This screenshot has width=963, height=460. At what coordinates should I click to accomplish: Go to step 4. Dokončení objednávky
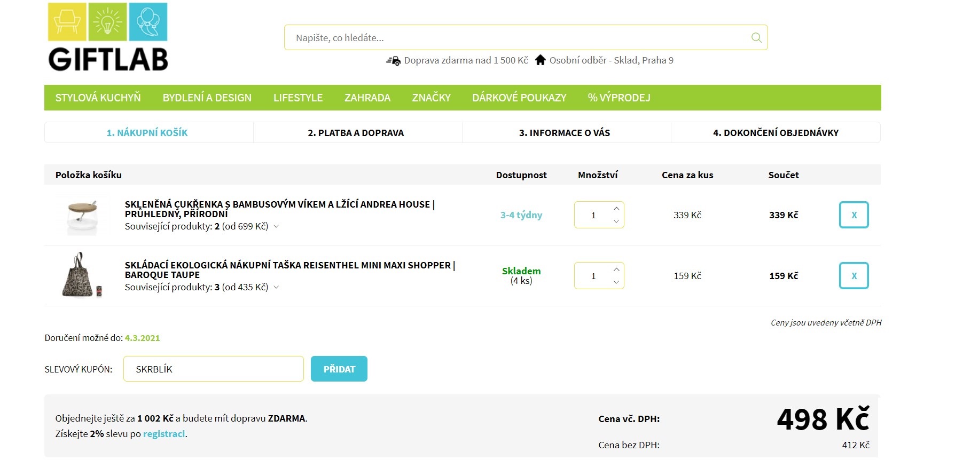pos(776,132)
